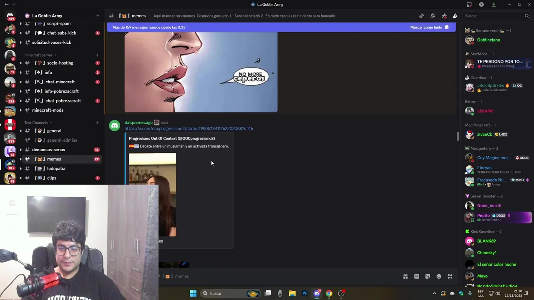The width and height of the screenshot is (534, 300).
Task: Open the Twitch logo server icon
Action: pyautogui.click(x=10, y=151)
